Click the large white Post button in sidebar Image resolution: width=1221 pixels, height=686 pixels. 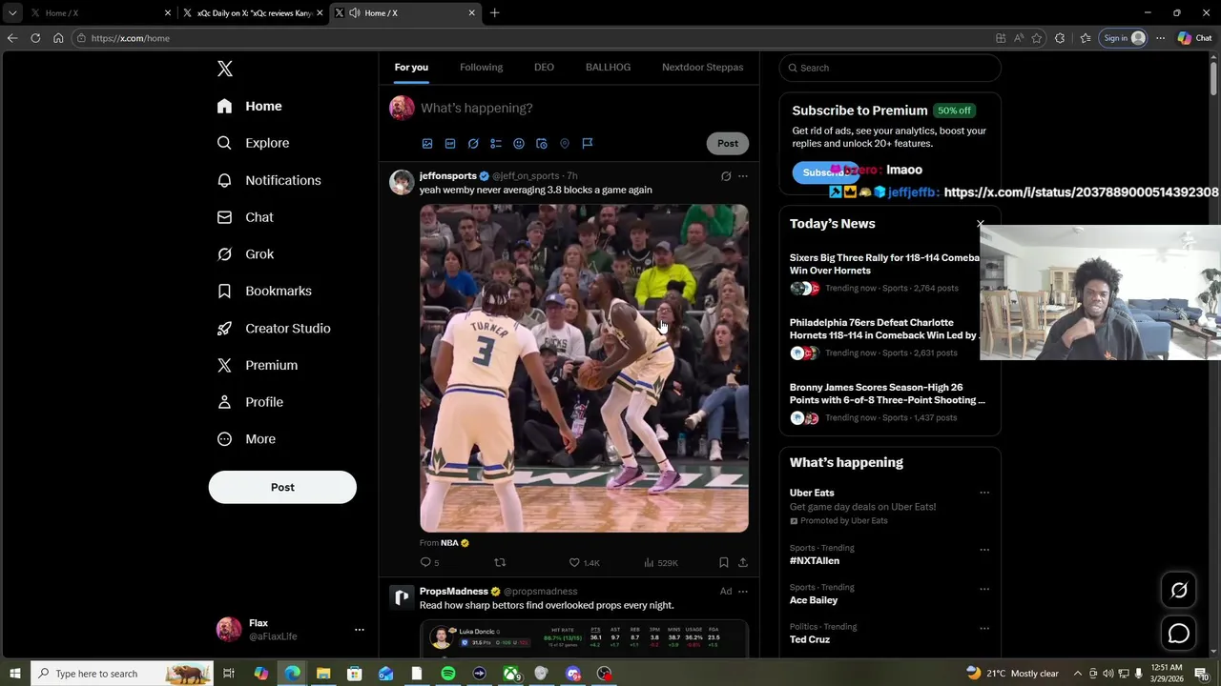point(282,487)
